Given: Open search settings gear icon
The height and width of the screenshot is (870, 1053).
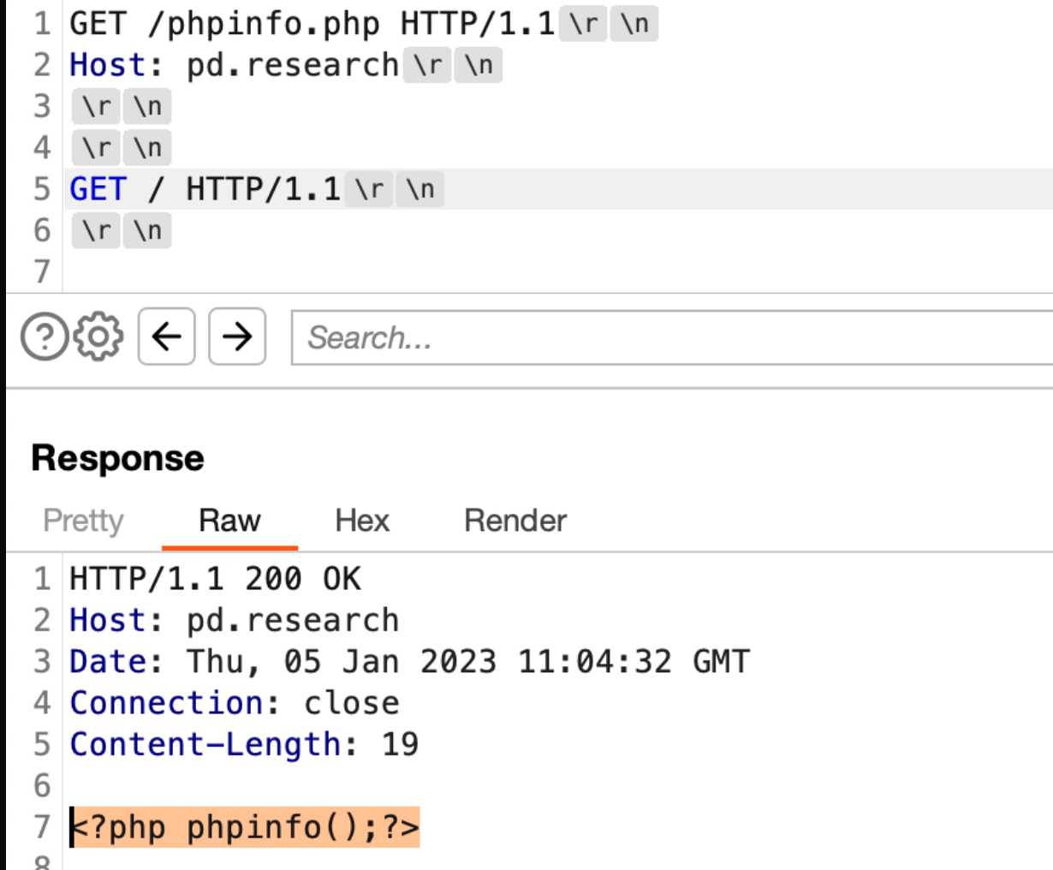Looking at the screenshot, I should 98,337.
